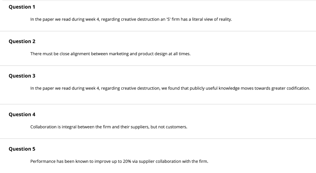The width and height of the screenshot is (316, 173).
Task: Click the word 'Performance' in Question 5
Action: (x=43, y=162)
